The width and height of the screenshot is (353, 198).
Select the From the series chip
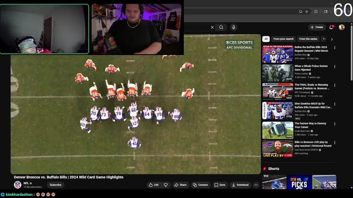308,39
